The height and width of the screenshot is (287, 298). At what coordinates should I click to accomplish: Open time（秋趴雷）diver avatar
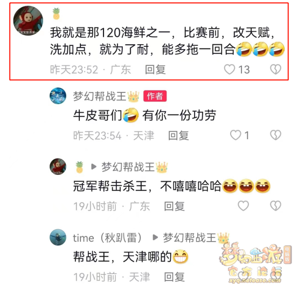(x=58, y=237)
